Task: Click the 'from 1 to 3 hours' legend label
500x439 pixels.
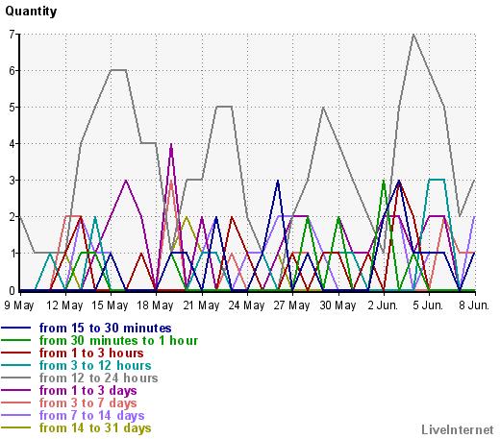Action: pos(91,353)
